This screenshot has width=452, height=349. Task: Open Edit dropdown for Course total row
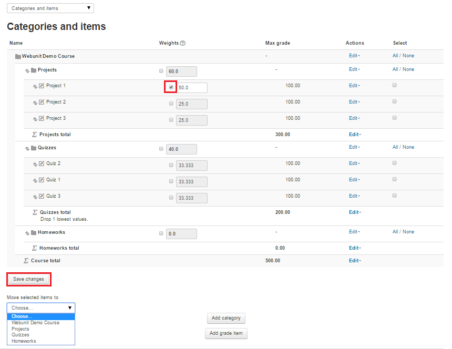pos(354,261)
